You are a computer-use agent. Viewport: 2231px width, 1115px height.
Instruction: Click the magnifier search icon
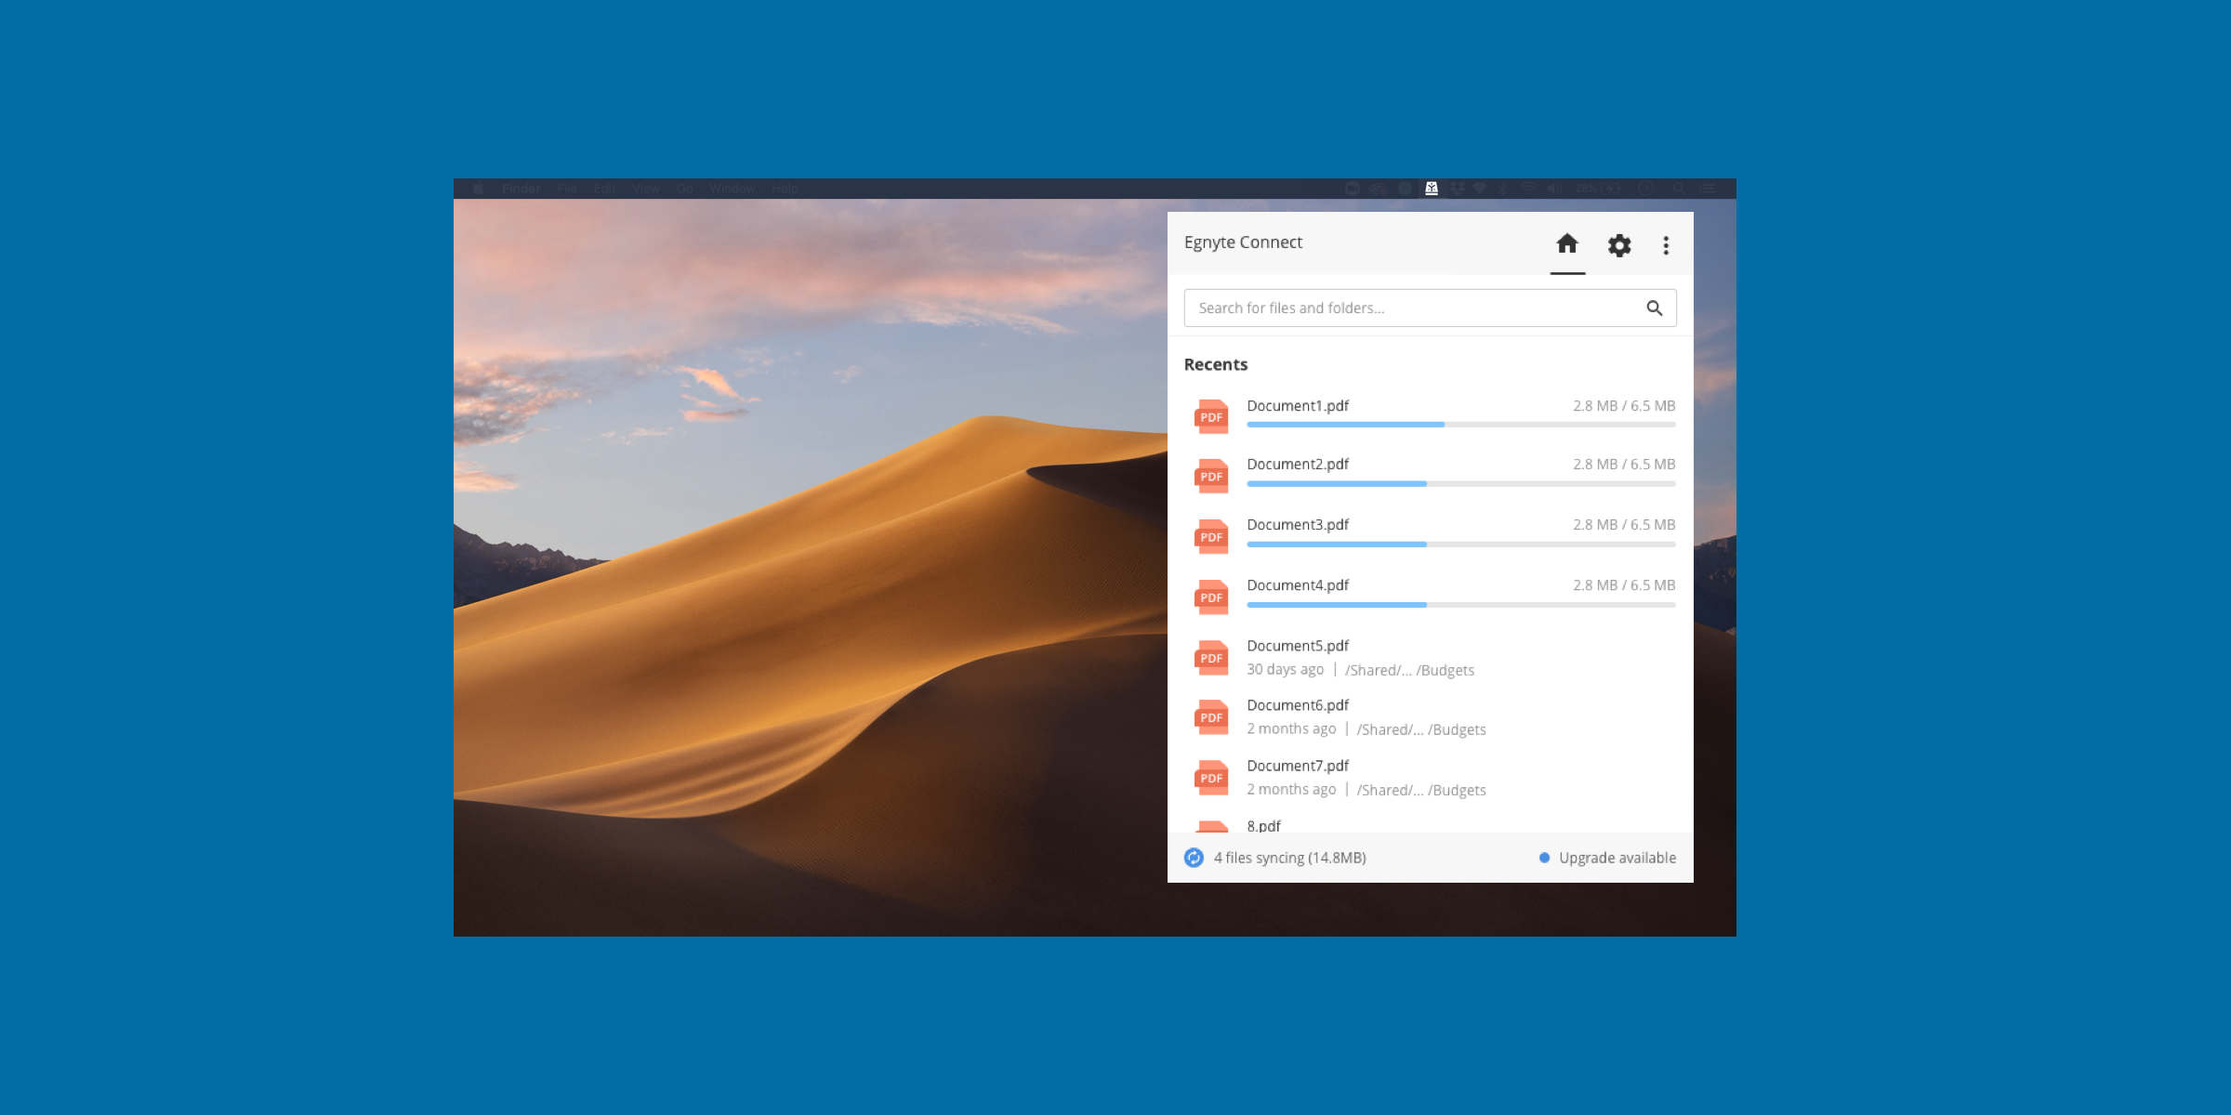pos(1654,308)
